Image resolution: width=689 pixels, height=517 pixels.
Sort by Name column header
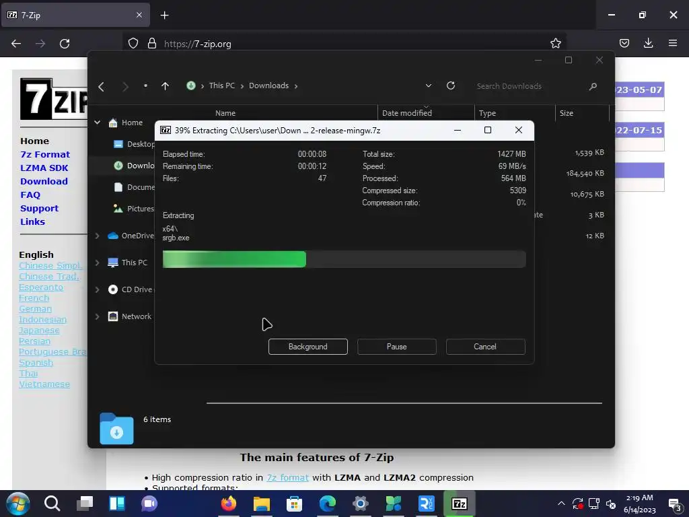[225, 113]
